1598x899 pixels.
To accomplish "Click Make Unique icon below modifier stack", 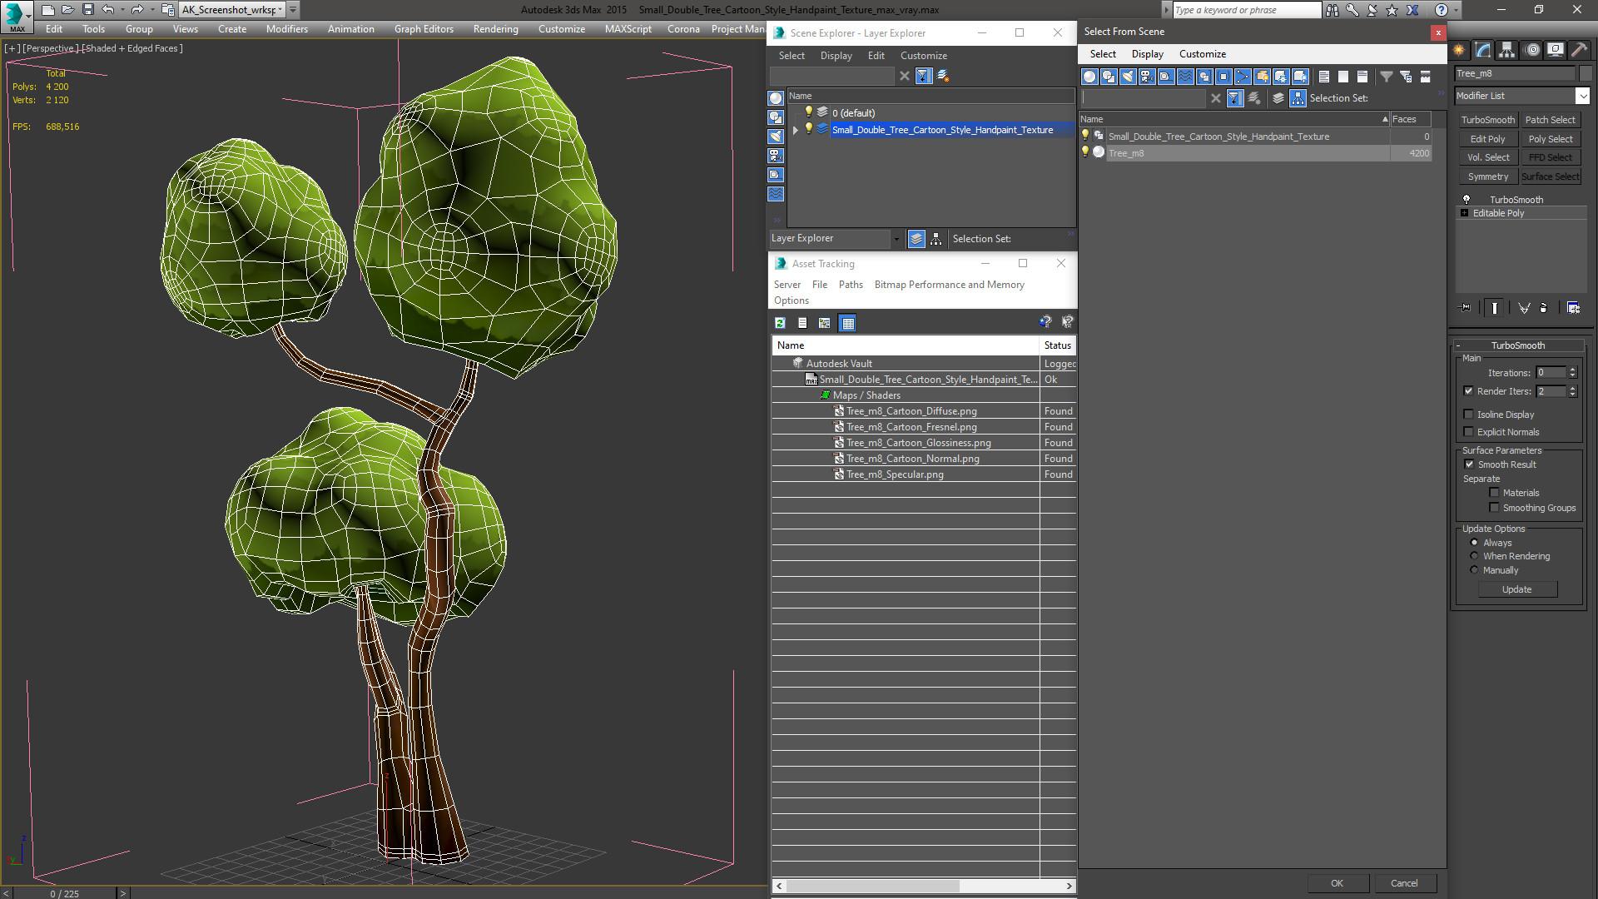I will pos(1524,308).
